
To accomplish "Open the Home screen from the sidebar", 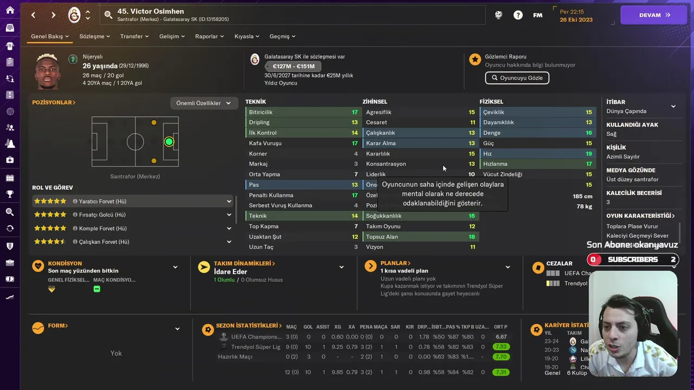I will pyautogui.click(x=10, y=10).
